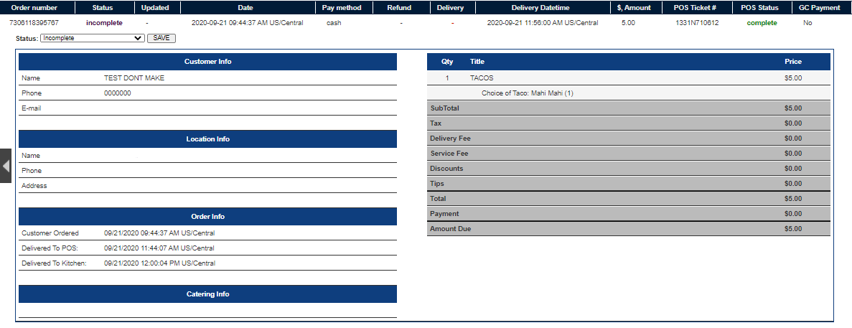
Task: Click POS ticket number 1331N710612
Action: click(697, 23)
